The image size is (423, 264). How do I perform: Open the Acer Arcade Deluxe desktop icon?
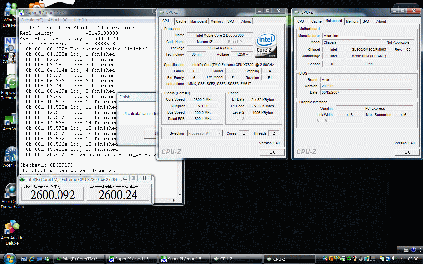[12, 232]
